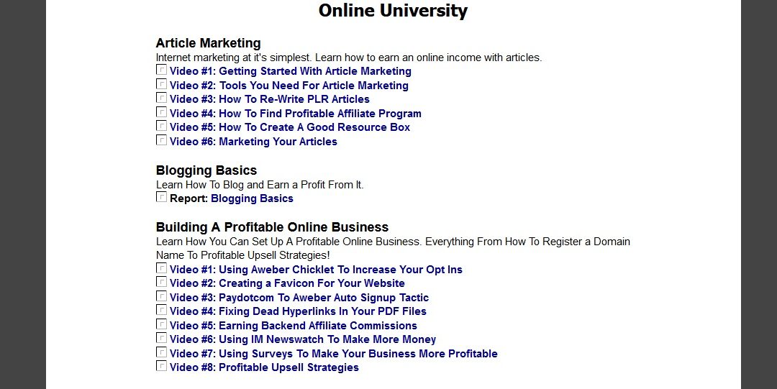Check the box beside Video #1: Getting Started With Article Marketing
Screen dimensions: 777x389
(x=162, y=70)
